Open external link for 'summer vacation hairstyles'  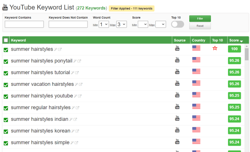point(81,84)
